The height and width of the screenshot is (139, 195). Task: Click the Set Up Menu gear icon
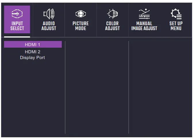click(x=176, y=13)
